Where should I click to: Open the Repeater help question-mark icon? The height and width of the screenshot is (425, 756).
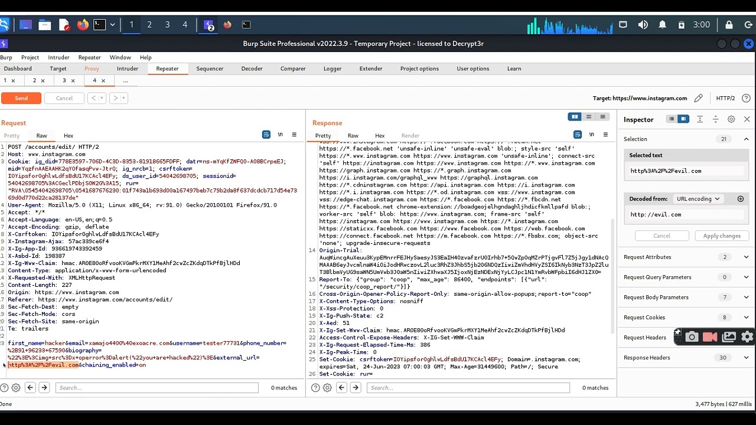[746, 98]
